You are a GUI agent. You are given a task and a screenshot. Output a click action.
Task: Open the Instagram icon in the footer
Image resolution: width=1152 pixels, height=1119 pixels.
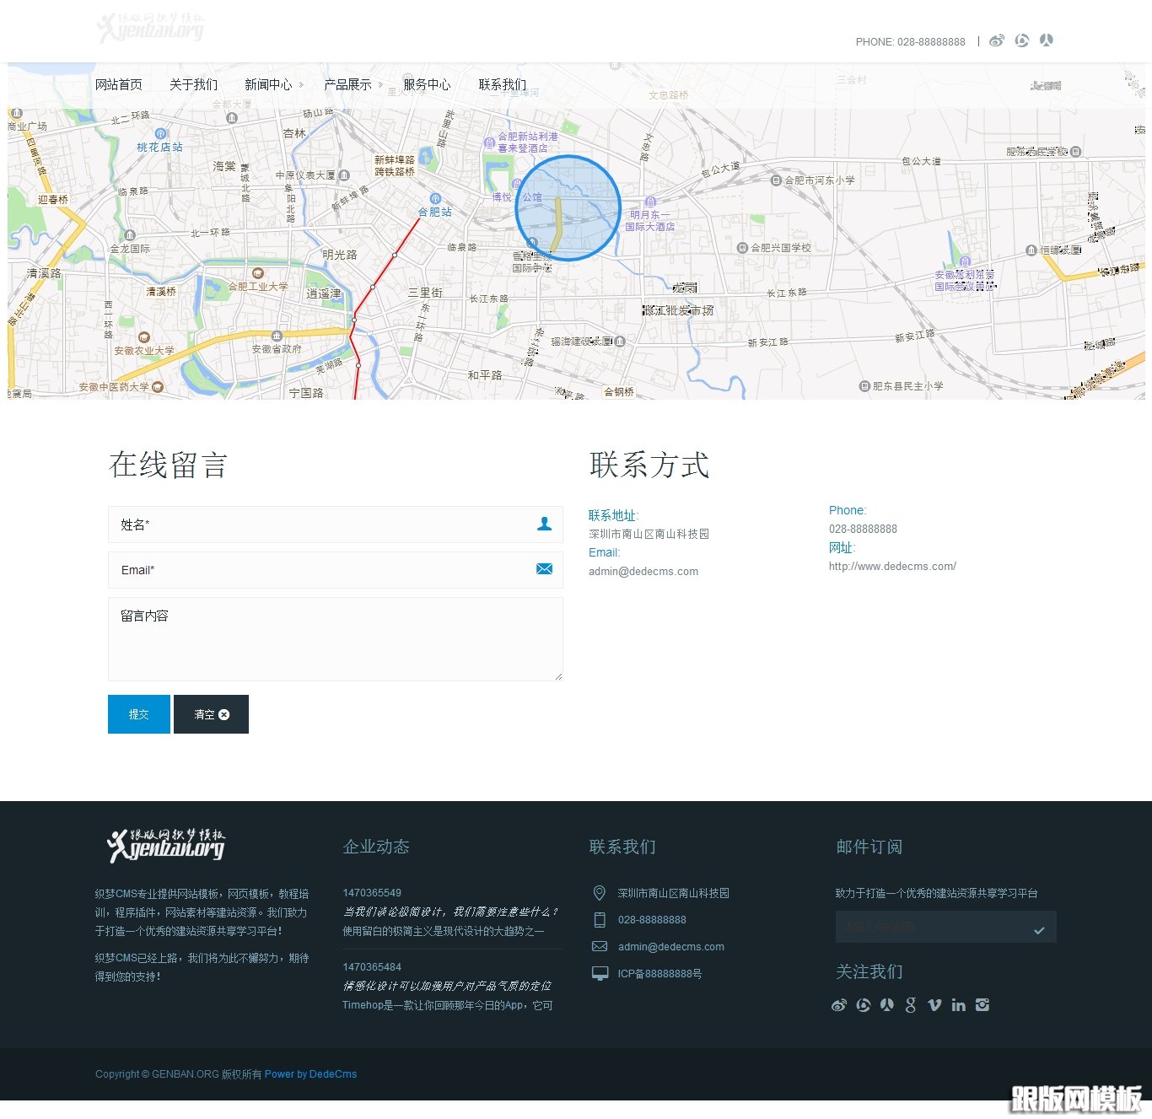click(982, 1004)
